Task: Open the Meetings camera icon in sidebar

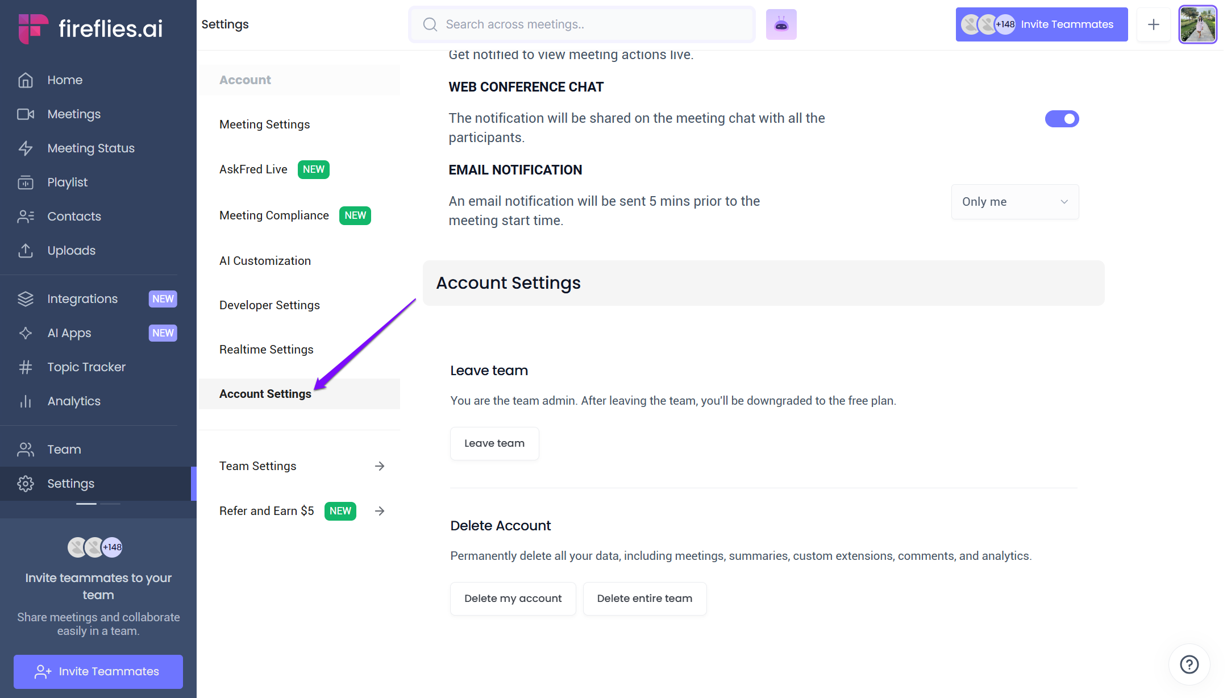Action: 26,114
